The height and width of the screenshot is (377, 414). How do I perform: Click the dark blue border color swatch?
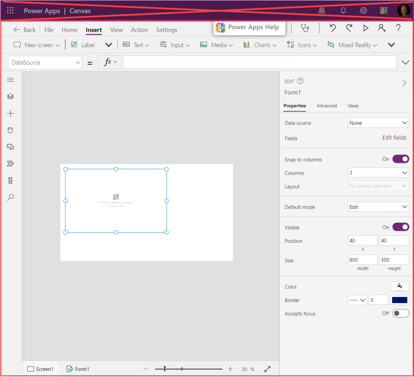(x=399, y=300)
